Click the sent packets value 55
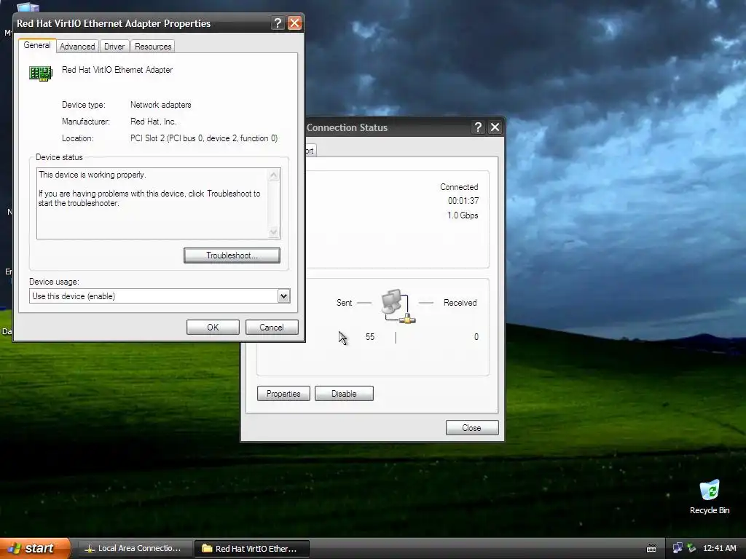Viewport: 746px width, 559px height. point(370,336)
